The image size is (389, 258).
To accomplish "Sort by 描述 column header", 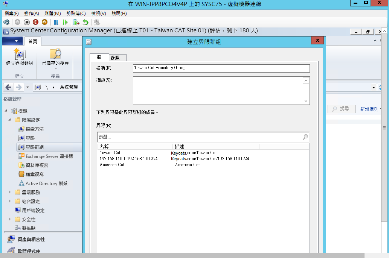I will click(216, 146).
